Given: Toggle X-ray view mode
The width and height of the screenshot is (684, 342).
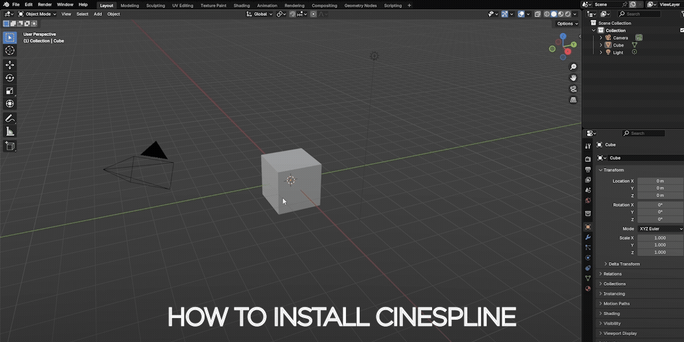Looking at the screenshot, I should [x=539, y=14].
